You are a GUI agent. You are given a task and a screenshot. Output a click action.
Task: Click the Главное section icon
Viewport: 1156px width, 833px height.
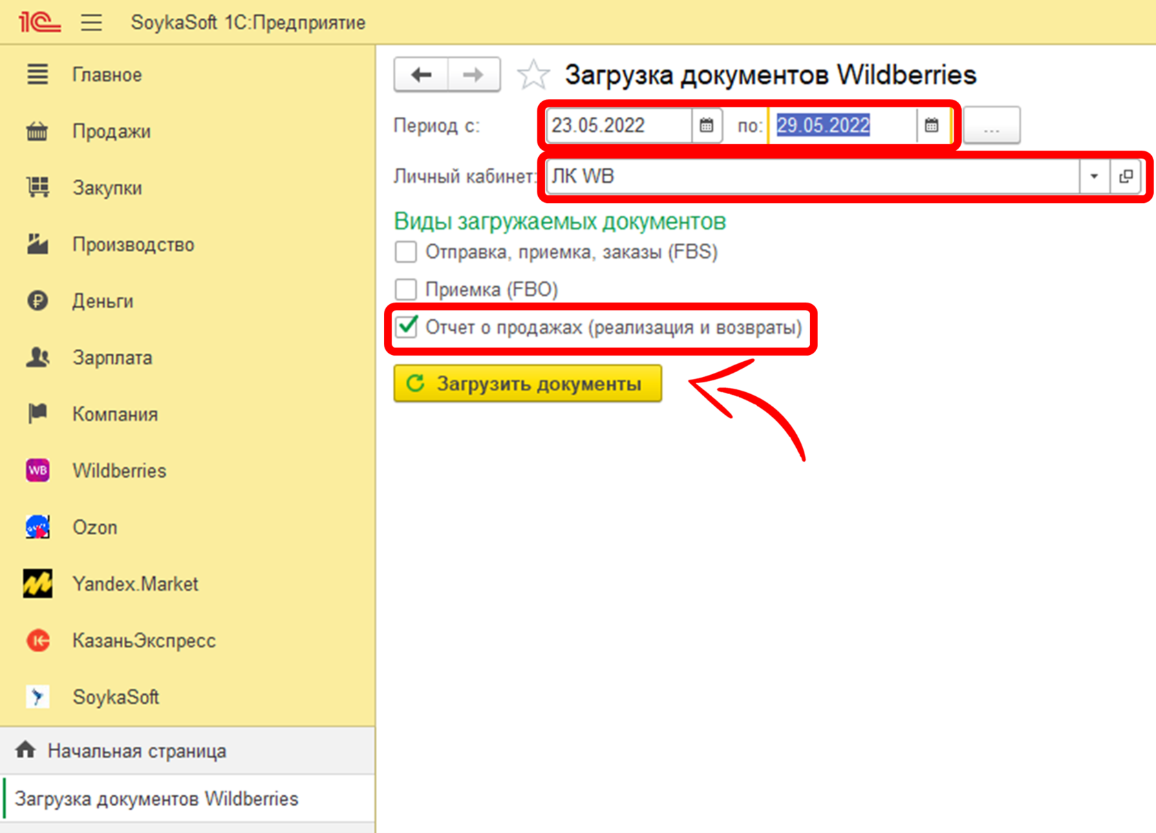point(38,74)
